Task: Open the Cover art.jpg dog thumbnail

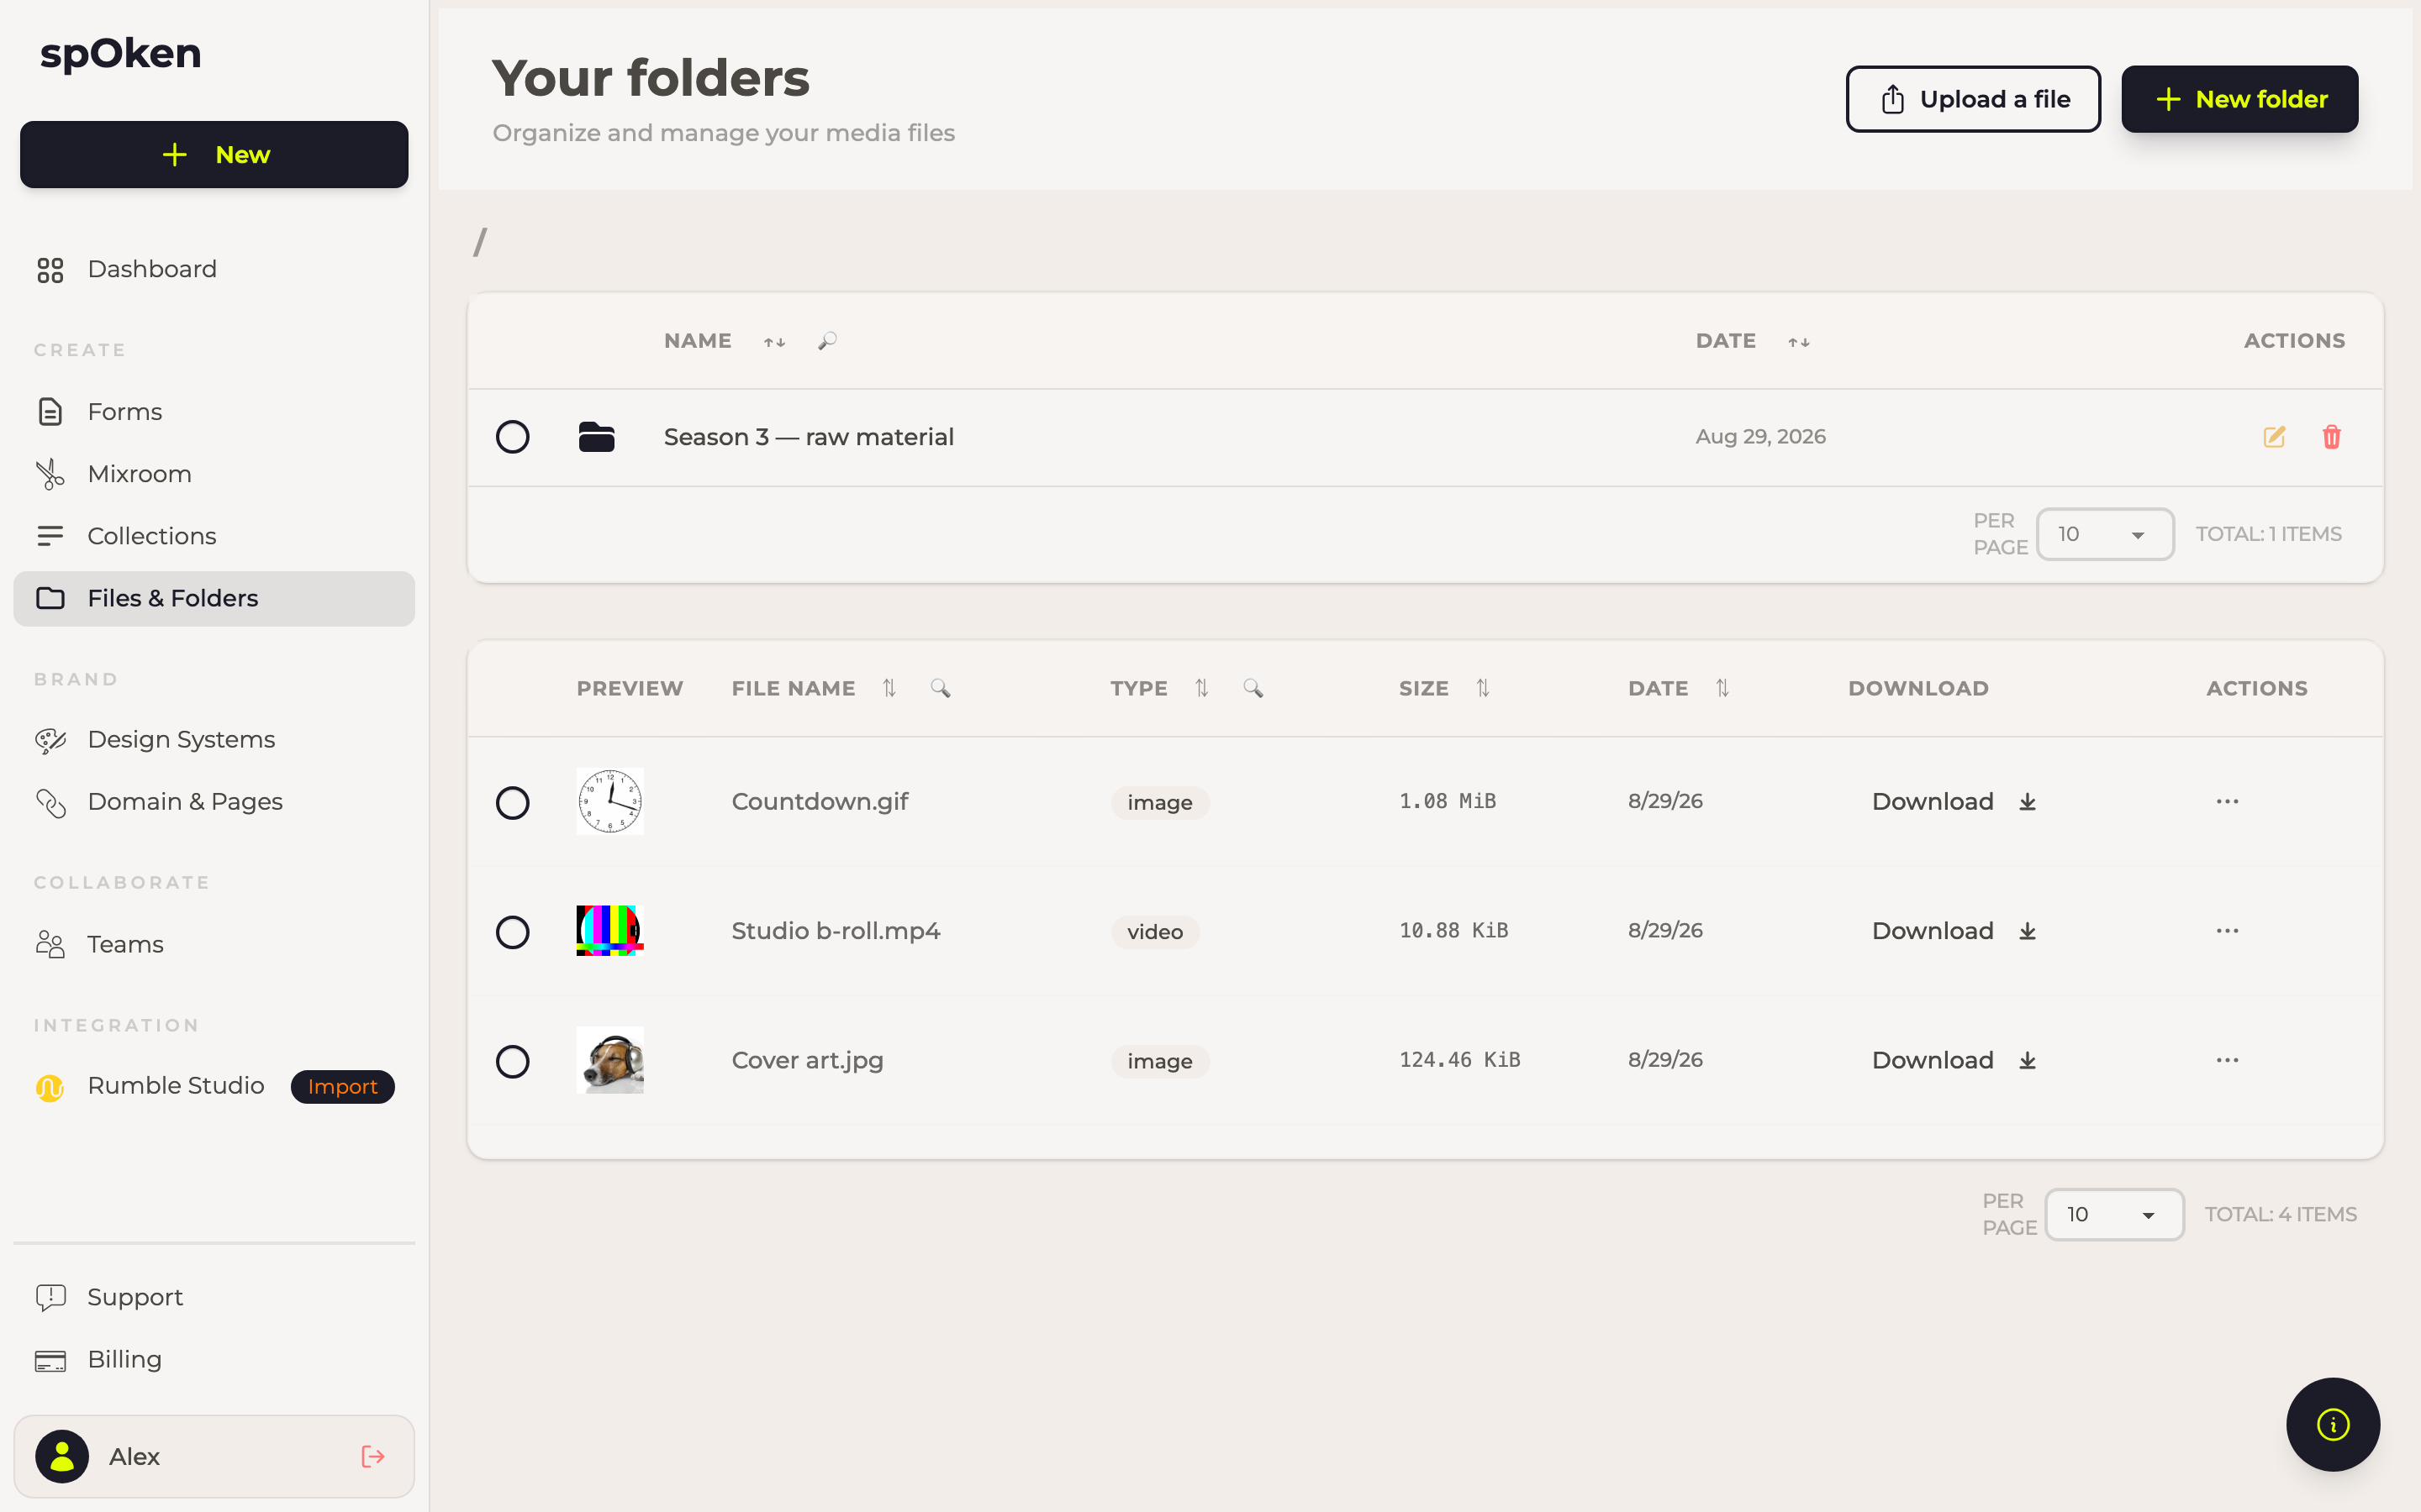Action: coord(609,1060)
